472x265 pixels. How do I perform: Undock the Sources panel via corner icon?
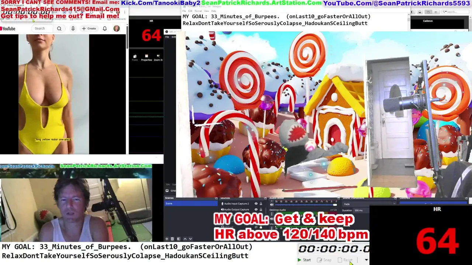coord(266,198)
